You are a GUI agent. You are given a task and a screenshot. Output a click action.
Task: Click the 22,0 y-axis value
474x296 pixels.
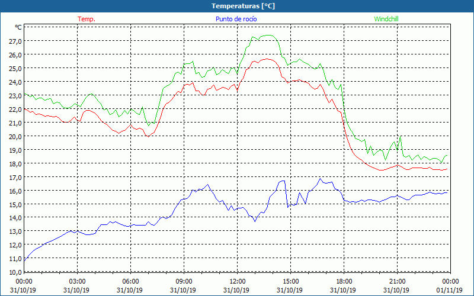point(15,110)
